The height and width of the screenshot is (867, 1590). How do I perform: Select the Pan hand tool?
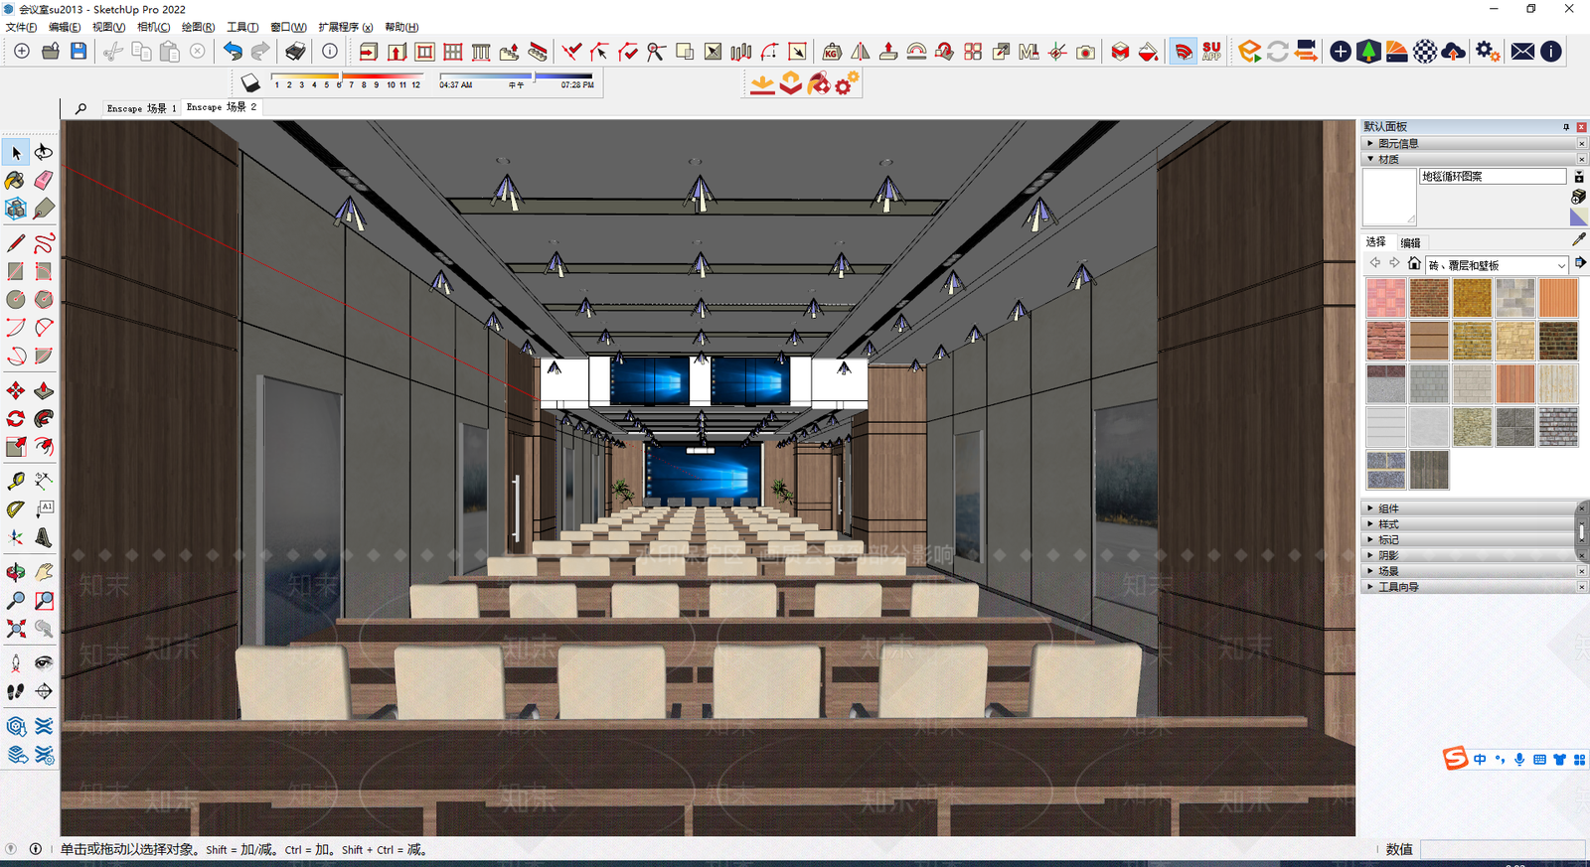(x=44, y=572)
